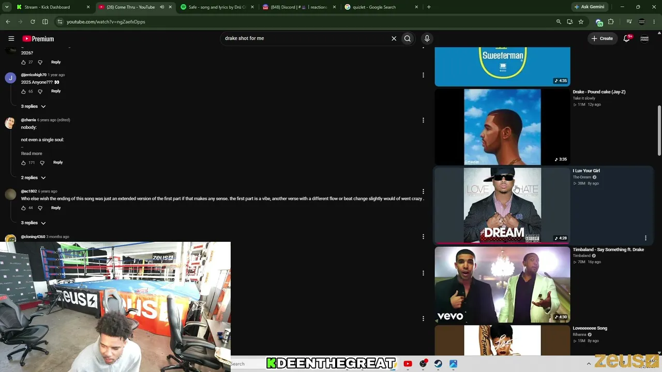Viewport: 662px width, 372px height.
Task: Click the page vertical scrollbar
Action: [x=659, y=131]
